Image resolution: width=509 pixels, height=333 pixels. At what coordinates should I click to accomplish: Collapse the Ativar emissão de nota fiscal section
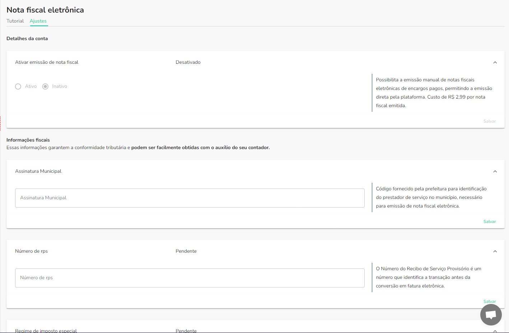(x=495, y=62)
